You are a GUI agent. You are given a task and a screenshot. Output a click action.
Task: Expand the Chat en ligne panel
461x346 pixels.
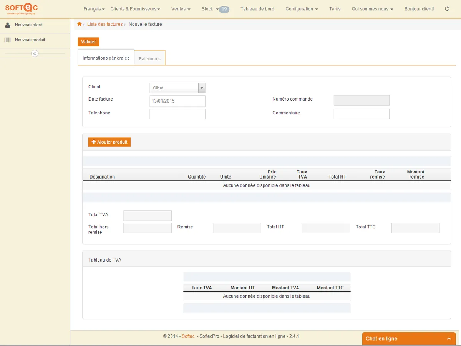click(x=449, y=338)
